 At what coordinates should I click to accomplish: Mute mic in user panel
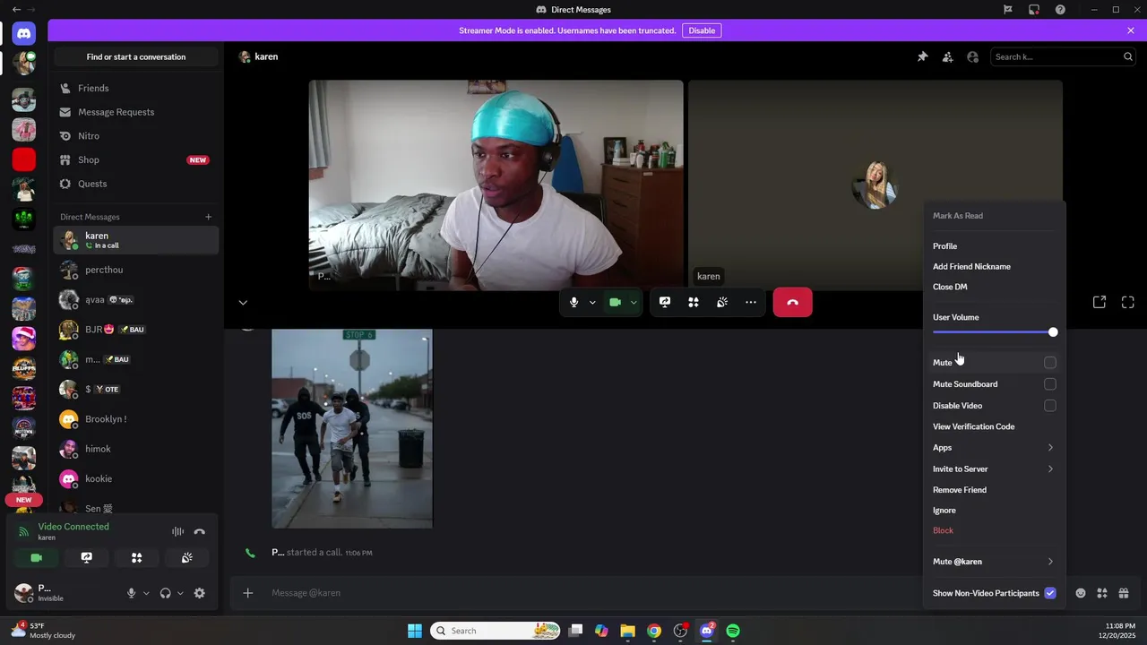coord(131,593)
